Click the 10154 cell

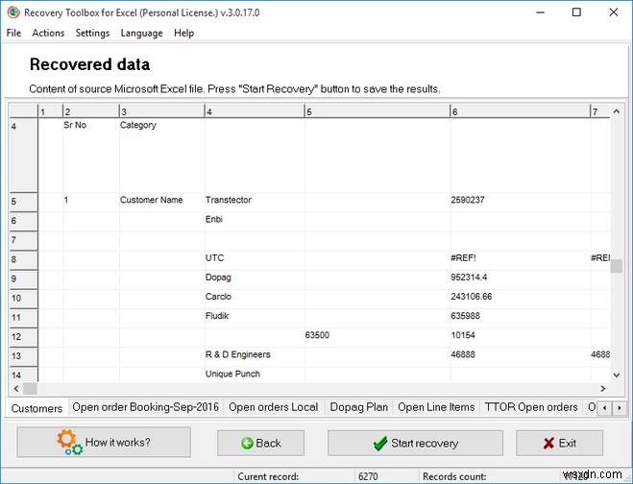coord(521,337)
